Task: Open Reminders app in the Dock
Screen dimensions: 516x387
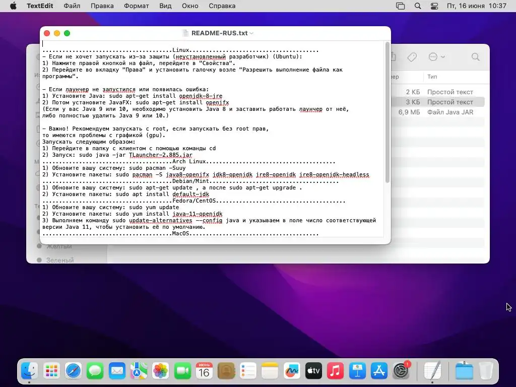Action: pos(248,370)
